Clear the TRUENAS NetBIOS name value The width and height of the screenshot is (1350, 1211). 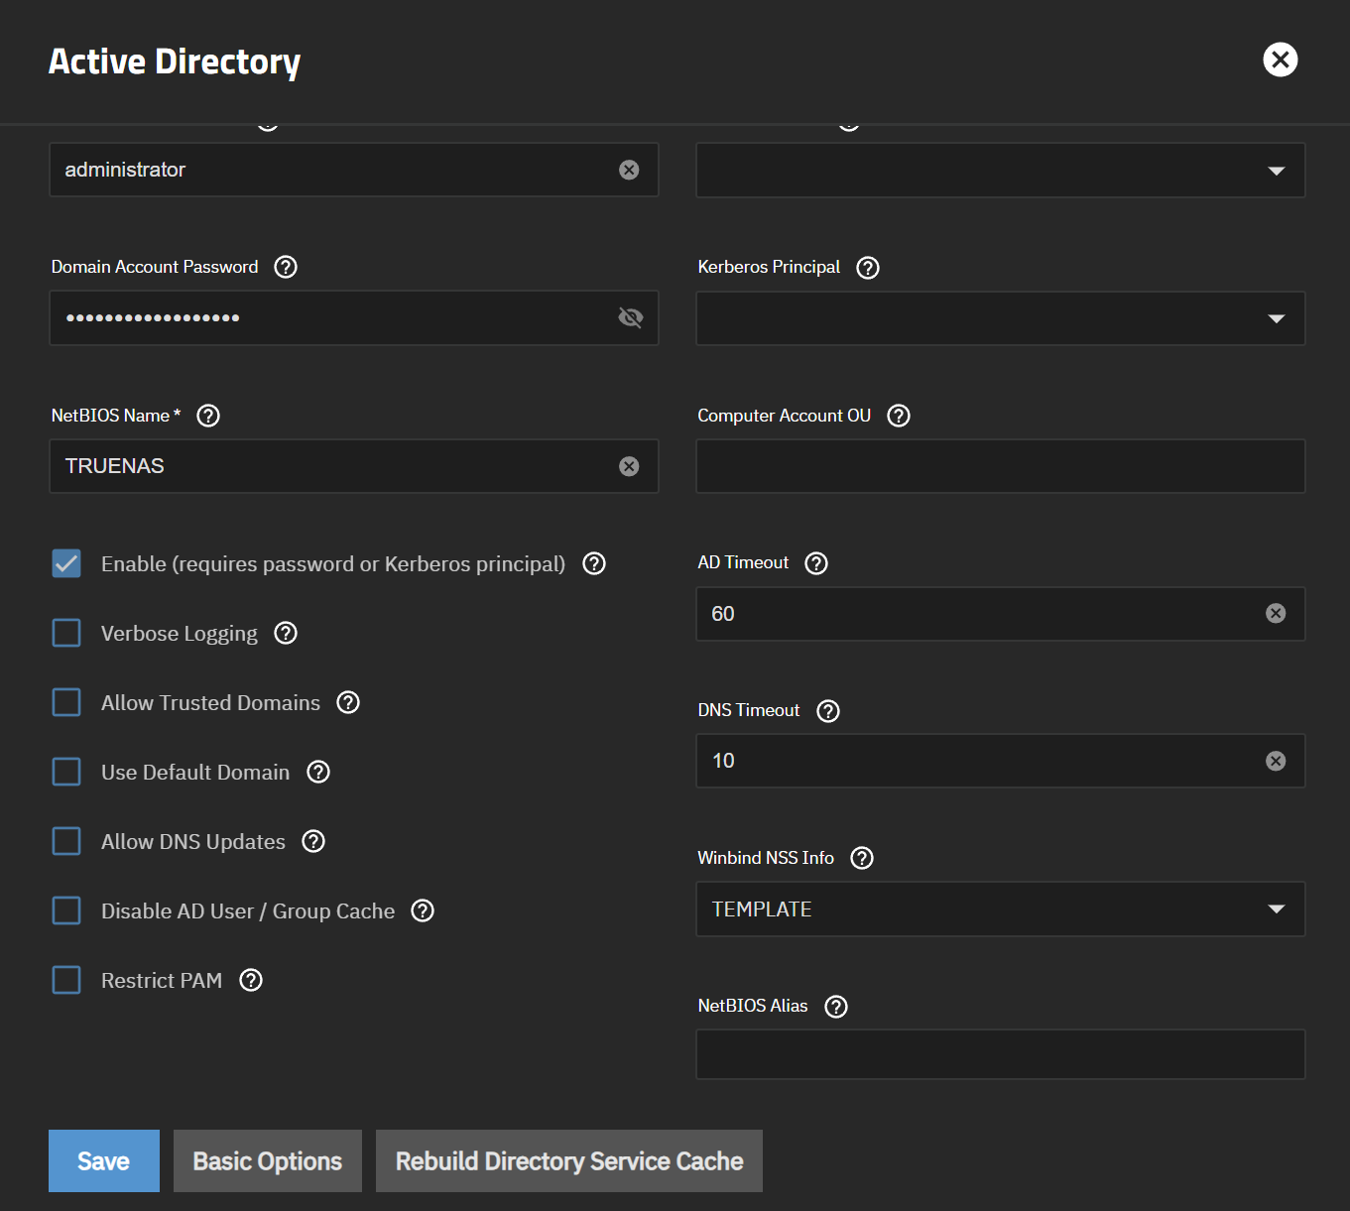click(629, 466)
